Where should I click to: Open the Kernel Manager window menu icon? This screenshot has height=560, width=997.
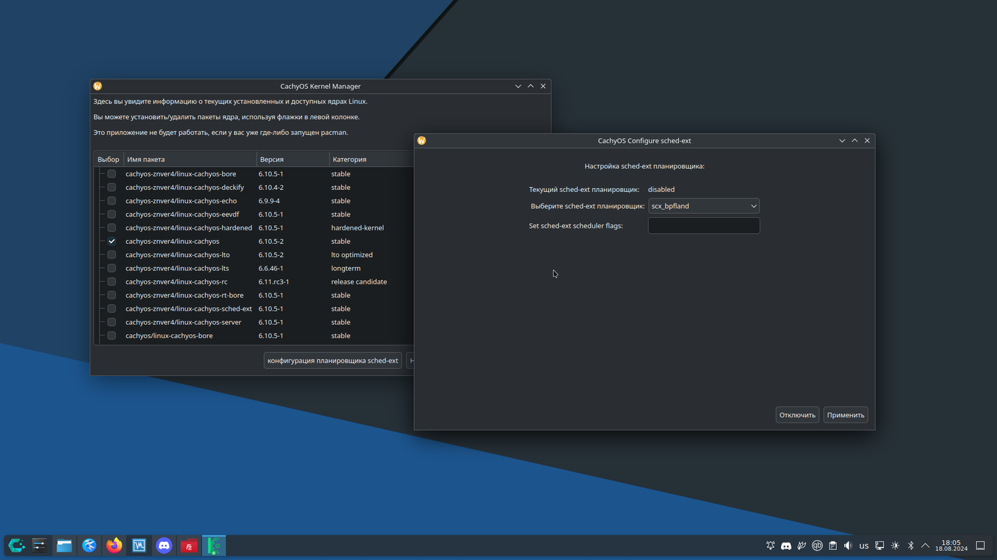tap(98, 86)
